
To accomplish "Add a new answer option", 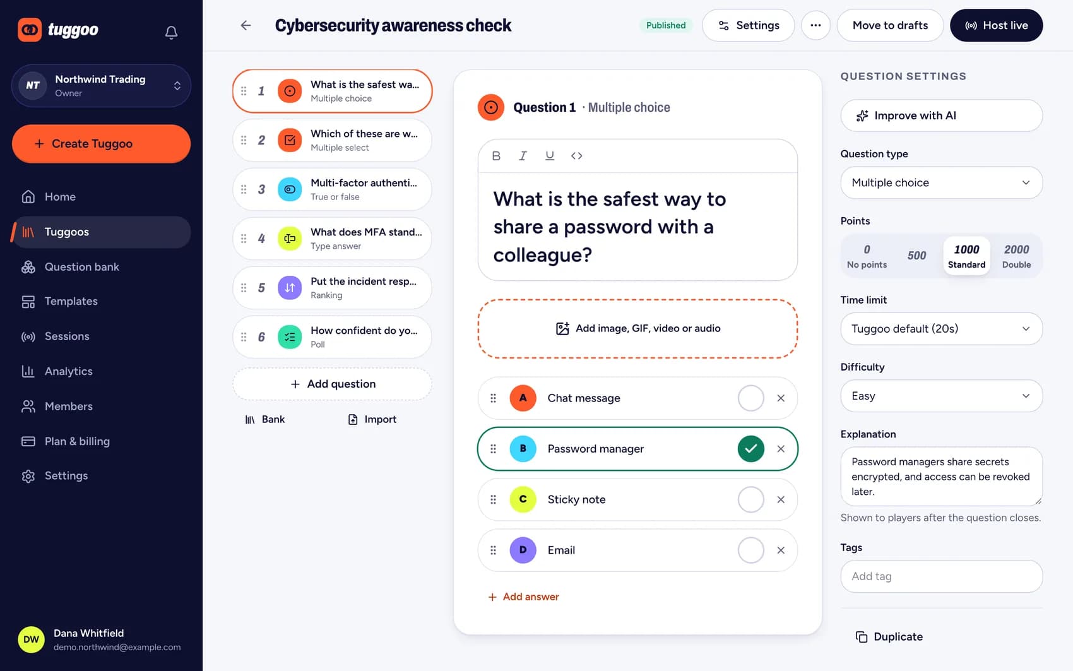I will tap(523, 597).
